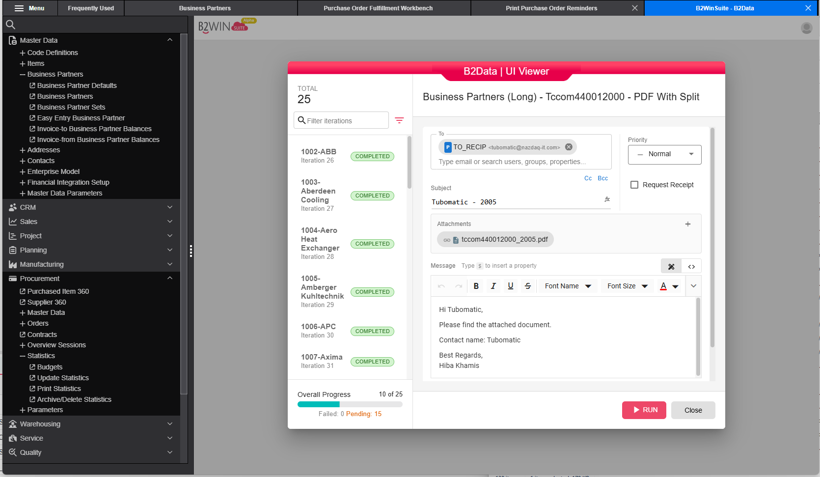Collapse the Procurement section chevron
Image resolution: width=820 pixels, height=477 pixels.
[170, 278]
